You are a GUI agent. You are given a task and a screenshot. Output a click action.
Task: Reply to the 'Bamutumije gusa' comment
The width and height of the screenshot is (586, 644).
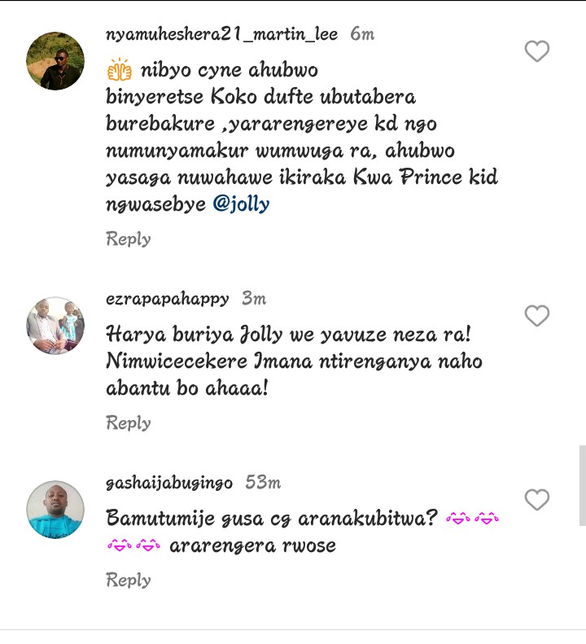click(x=129, y=580)
